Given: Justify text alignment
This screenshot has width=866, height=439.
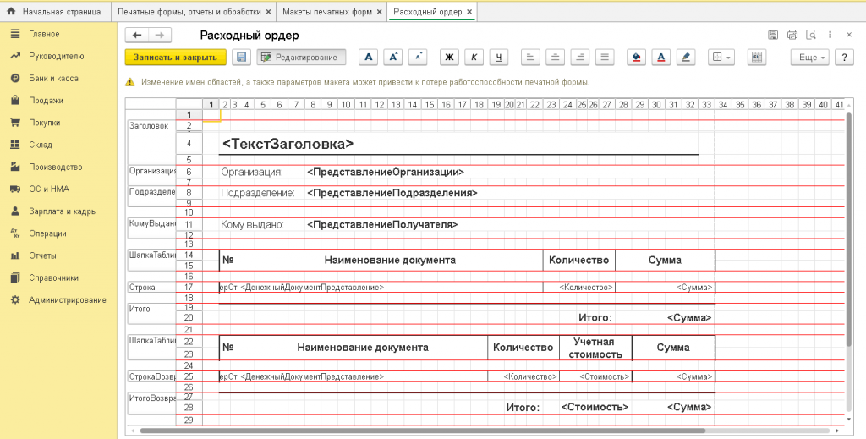Looking at the screenshot, I should coord(604,58).
